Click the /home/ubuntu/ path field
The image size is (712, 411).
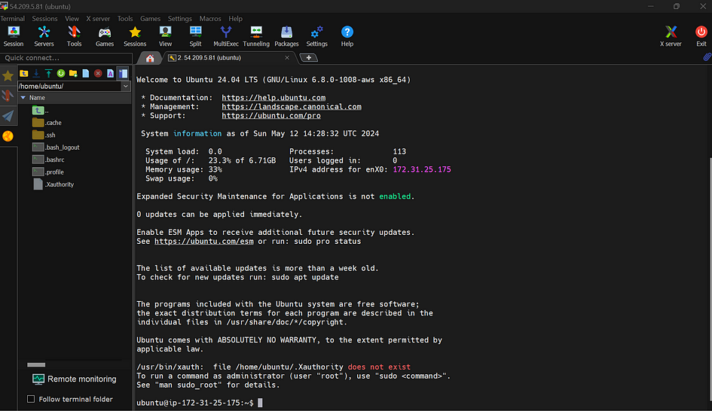pos(69,87)
